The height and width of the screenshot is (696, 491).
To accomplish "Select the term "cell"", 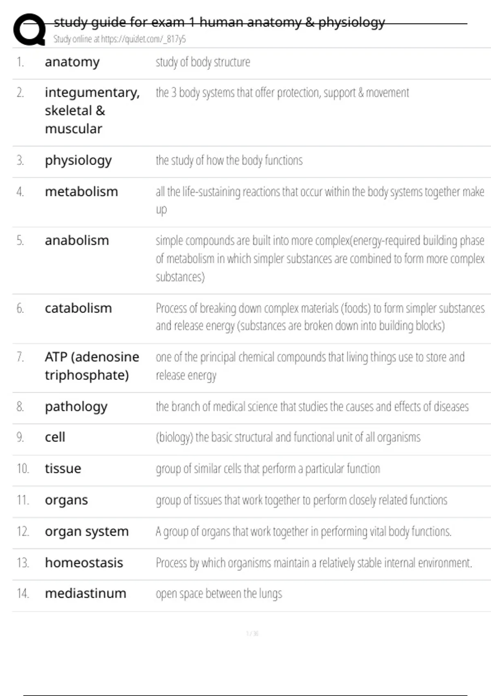I will [x=55, y=437].
